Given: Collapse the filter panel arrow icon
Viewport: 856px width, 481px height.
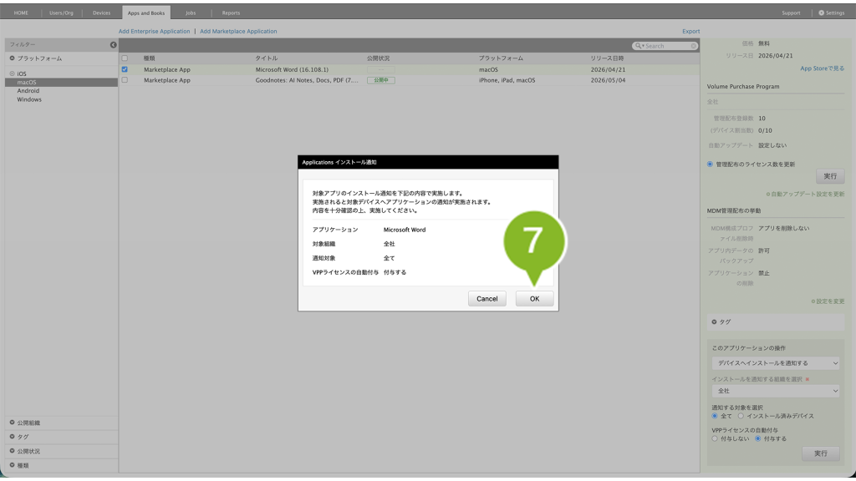Looking at the screenshot, I should click(113, 45).
